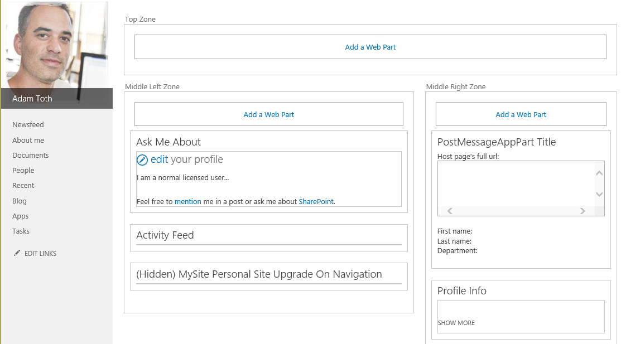Click the Top Zone label

point(140,19)
